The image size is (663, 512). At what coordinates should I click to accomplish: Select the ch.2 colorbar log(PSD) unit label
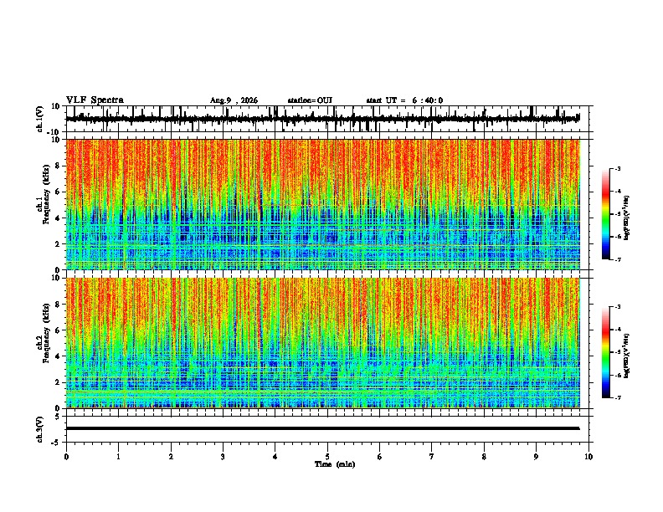tap(627, 356)
